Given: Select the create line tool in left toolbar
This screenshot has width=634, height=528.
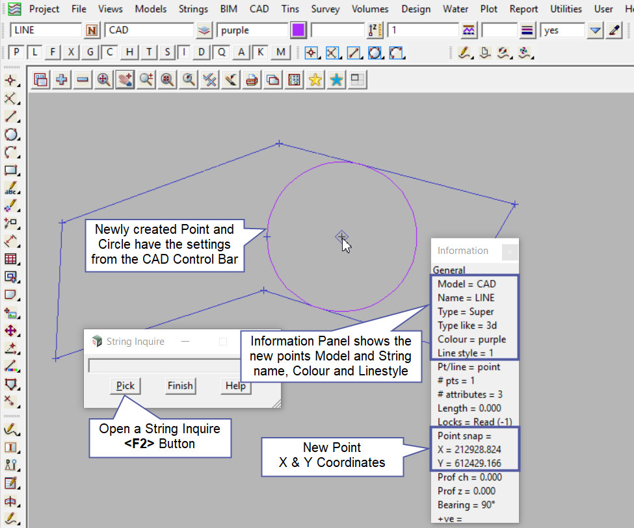Looking at the screenshot, I should point(10,117).
